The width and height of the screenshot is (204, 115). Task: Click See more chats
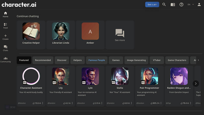(x=120, y=35)
